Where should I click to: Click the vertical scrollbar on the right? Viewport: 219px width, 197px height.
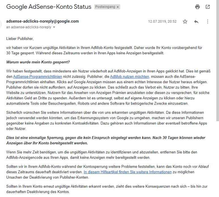tap(218, 60)
